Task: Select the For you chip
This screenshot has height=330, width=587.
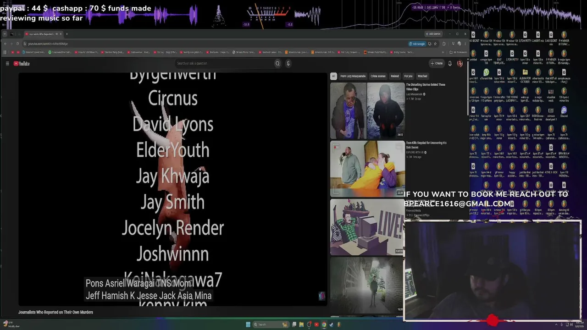Action: click(408, 76)
